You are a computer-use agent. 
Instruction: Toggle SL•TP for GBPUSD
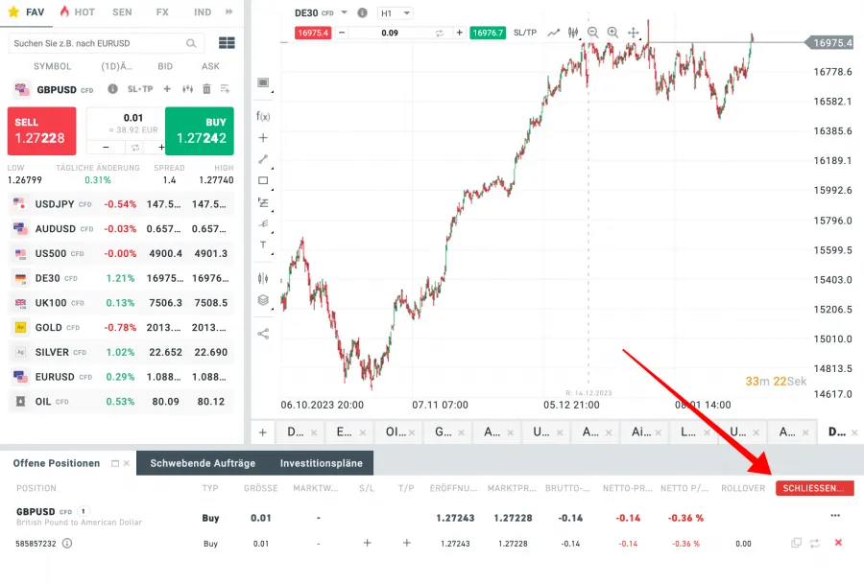(x=140, y=89)
